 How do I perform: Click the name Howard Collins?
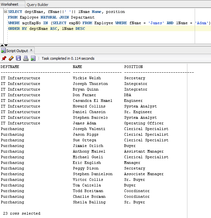[x=89, y=106]
